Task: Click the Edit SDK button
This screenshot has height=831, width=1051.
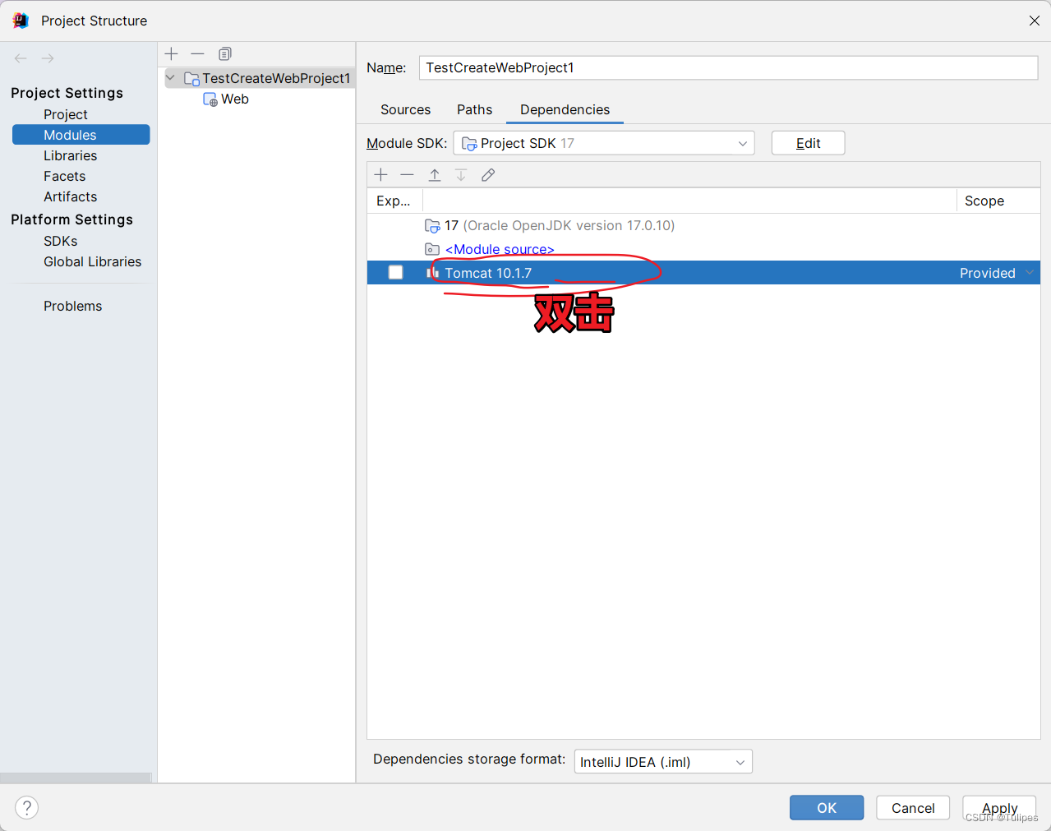Action: 808,143
